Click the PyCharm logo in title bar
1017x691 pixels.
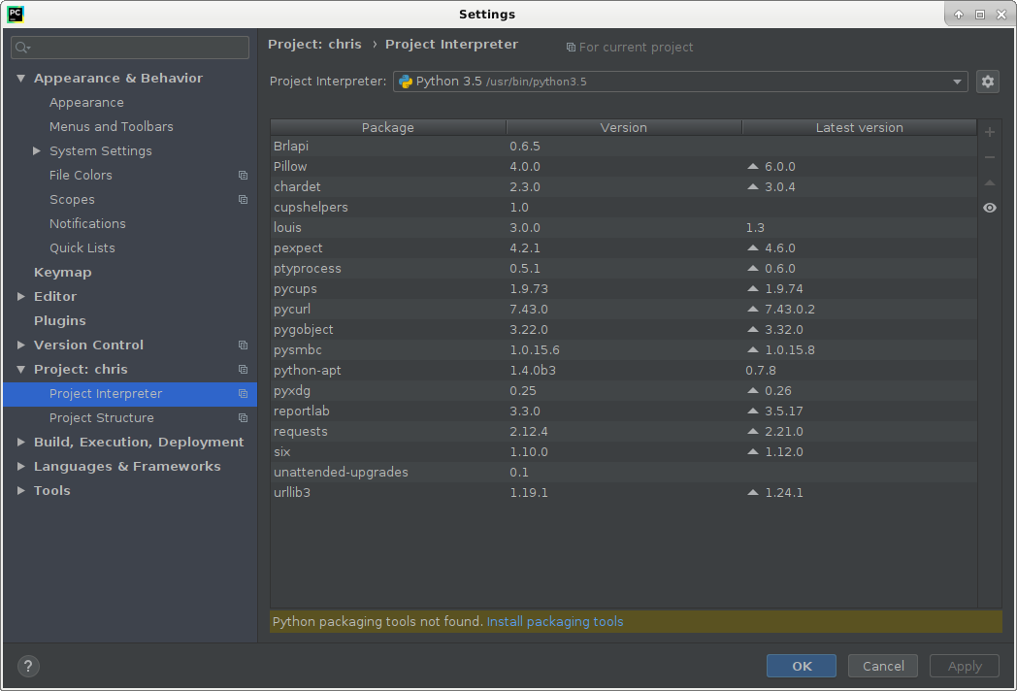click(16, 15)
